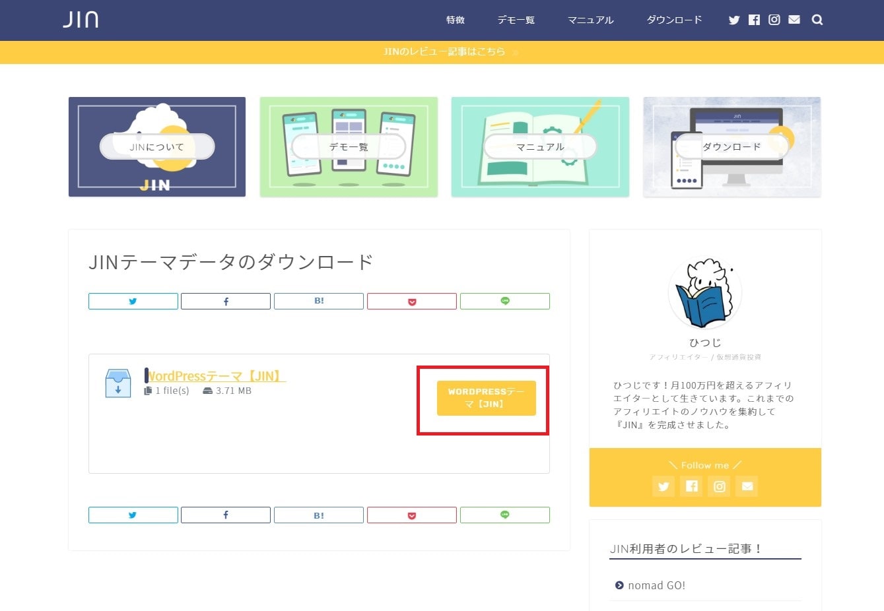Share via top Facebook share button

(x=226, y=301)
